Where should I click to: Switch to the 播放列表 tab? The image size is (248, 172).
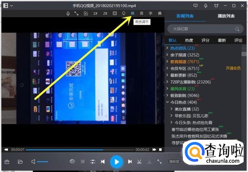tap(226, 16)
